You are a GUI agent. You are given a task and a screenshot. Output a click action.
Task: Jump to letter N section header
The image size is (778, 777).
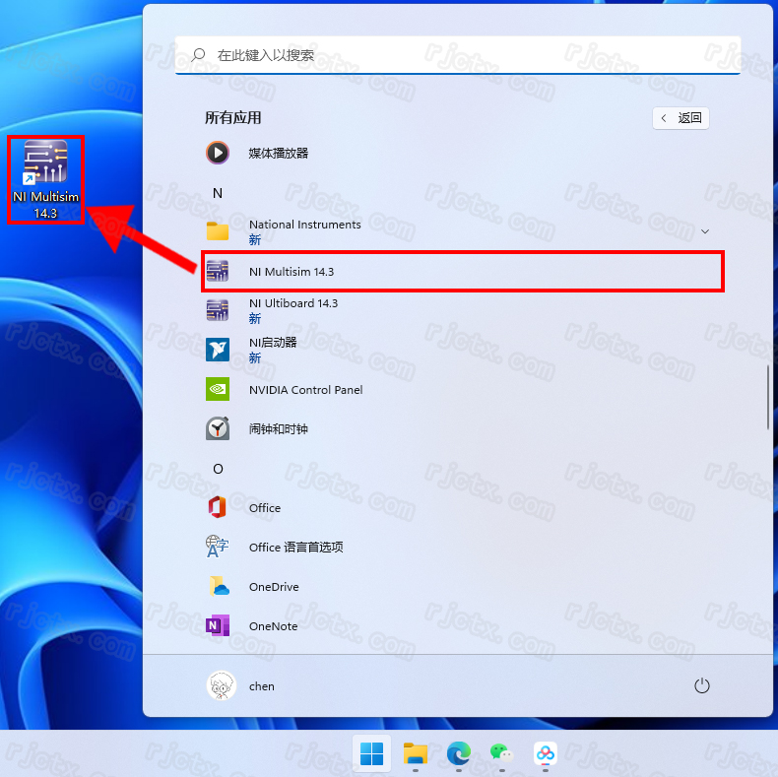(x=218, y=193)
